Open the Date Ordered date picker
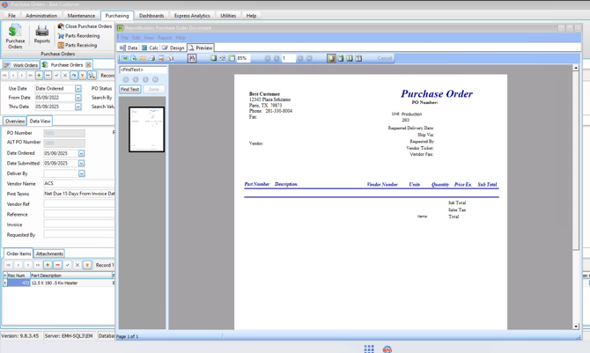The height and width of the screenshot is (353, 590). (x=81, y=153)
